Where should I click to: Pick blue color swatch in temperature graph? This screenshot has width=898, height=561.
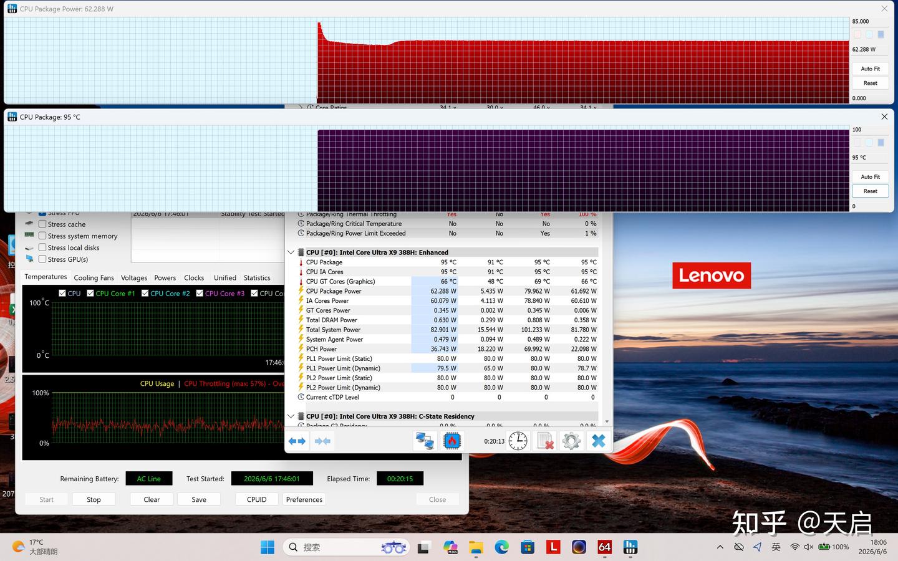[881, 143]
